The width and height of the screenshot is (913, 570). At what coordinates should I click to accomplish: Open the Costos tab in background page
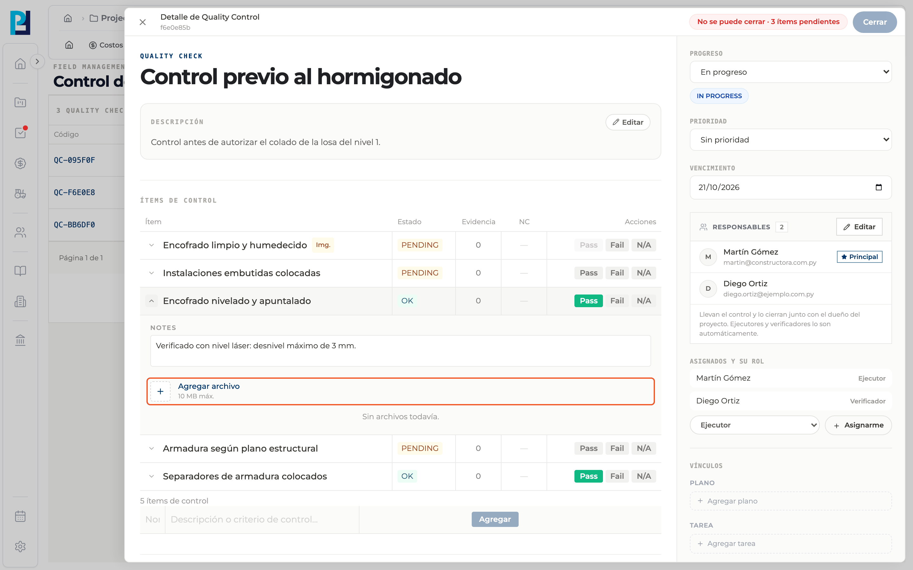106,45
